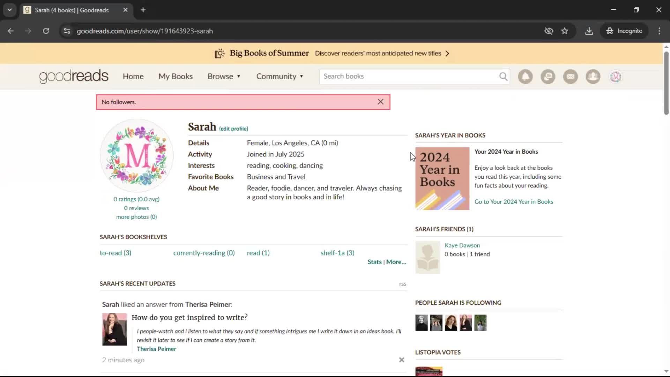Open the question How do you get inspired to write?

(189, 318)
